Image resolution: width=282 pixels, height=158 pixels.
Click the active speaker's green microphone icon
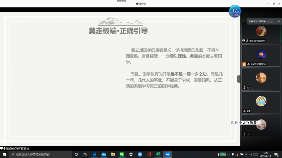pos(247,41)
